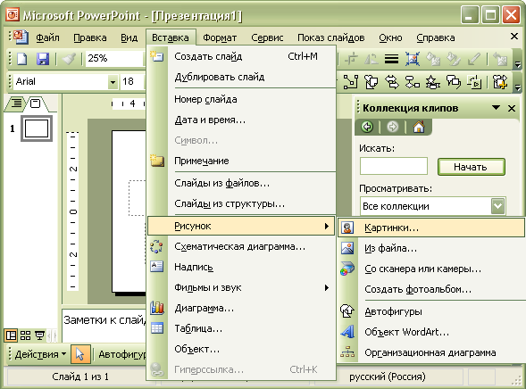This screenshot has width=526, height=389.
Task: Choose Надпись text box menu item
Action: 241,267
